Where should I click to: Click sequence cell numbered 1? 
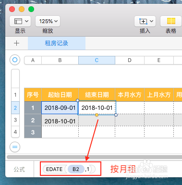(x=33, y=108)
